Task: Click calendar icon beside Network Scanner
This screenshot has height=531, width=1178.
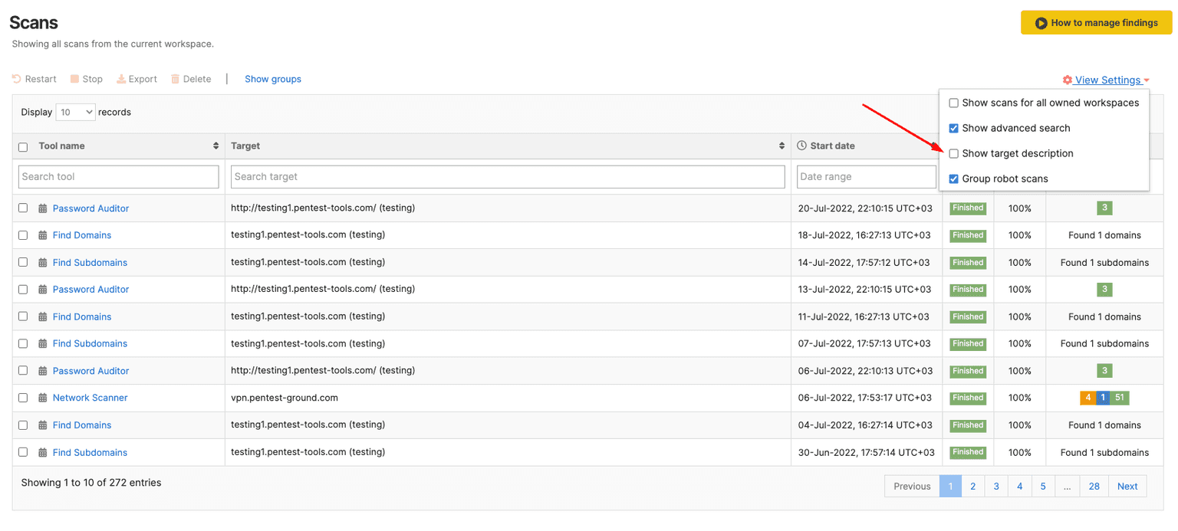Action: [x=43, y=398]
